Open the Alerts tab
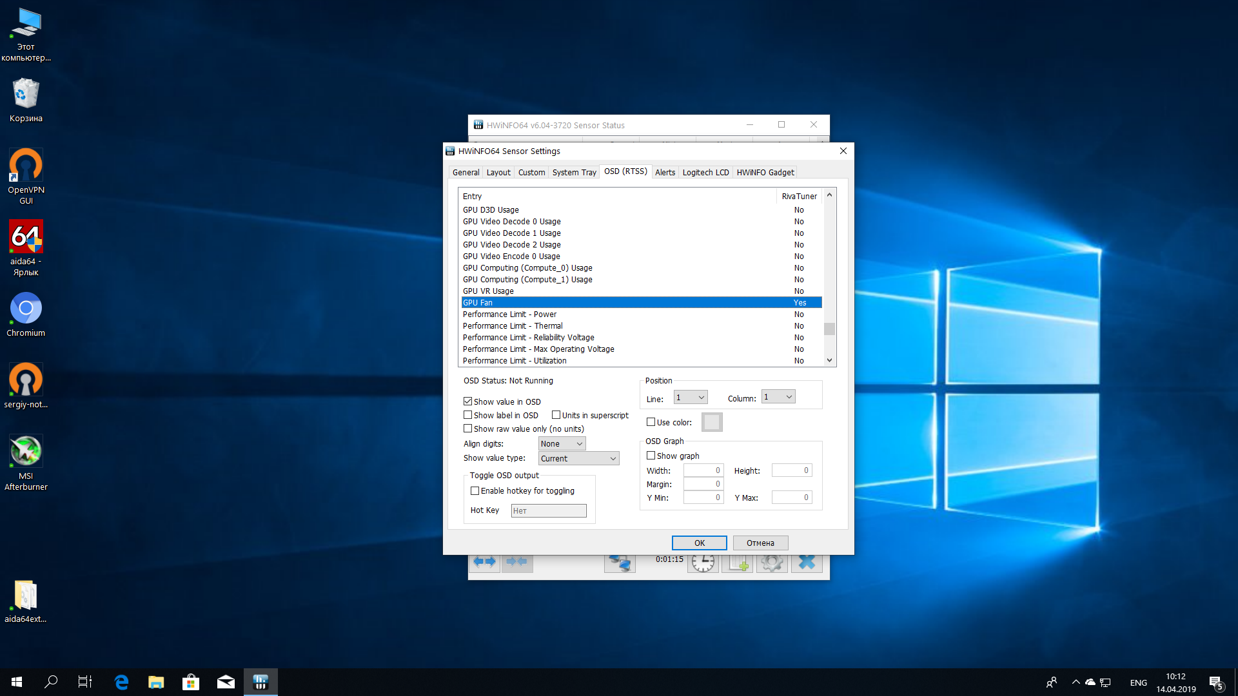Image resolution: width=1238 pixels, height=696 pixels. (x=665, y=173)
